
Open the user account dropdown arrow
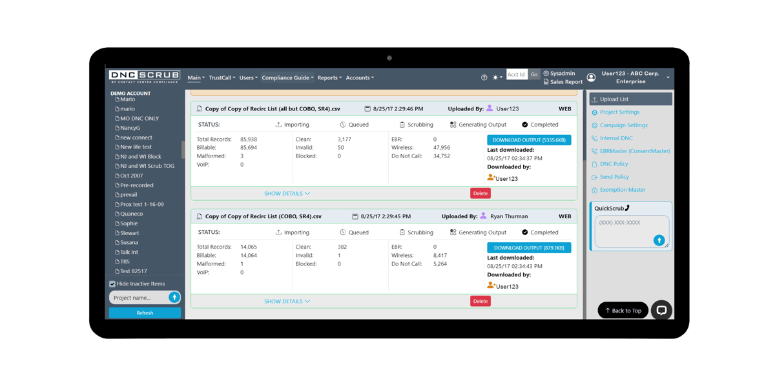(x=668, y=78)
